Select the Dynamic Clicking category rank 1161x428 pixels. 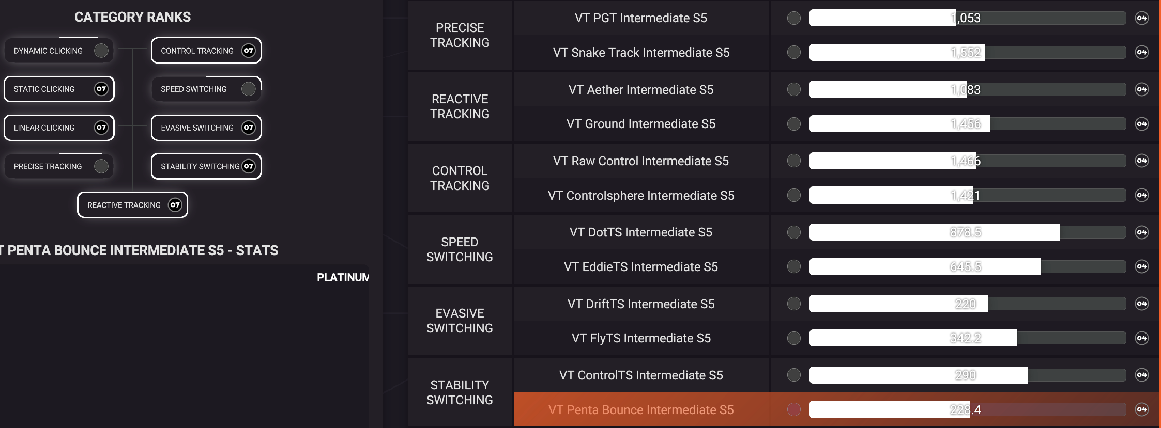click(x=48, y=51)
